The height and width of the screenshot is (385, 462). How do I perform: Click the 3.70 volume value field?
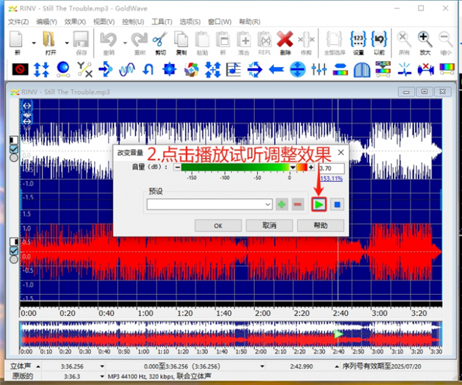(x=332, y=168)
